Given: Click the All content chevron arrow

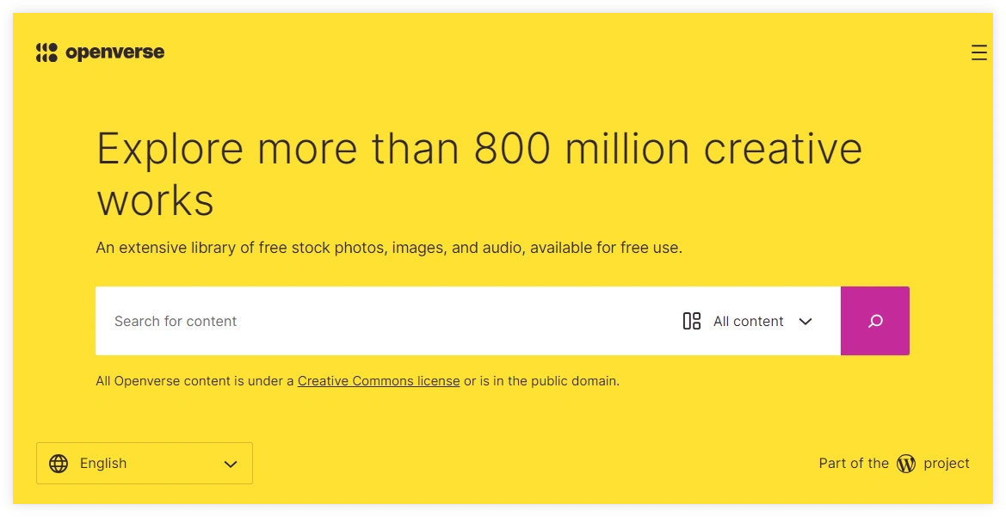Looking at the screenshot, I should pyautogui.click(x=805, y=322).
